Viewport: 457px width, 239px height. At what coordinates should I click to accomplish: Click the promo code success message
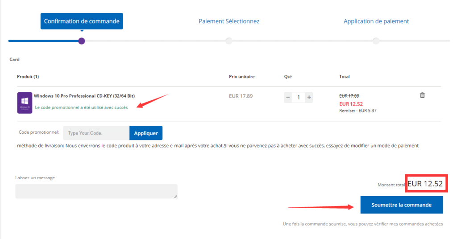81,107
